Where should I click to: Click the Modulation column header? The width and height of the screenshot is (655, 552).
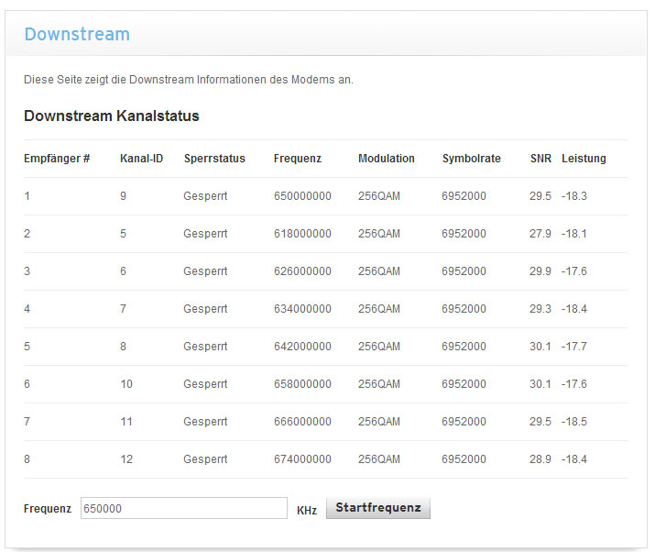click(387, 159)
